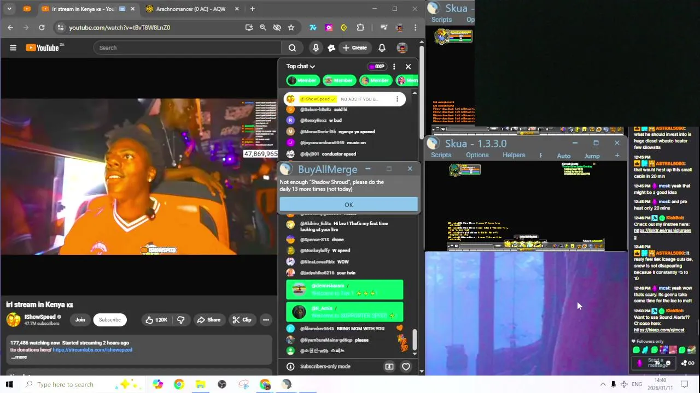Show hidden system tray icons
Screen dimensions: 700x393
[603, 384]
